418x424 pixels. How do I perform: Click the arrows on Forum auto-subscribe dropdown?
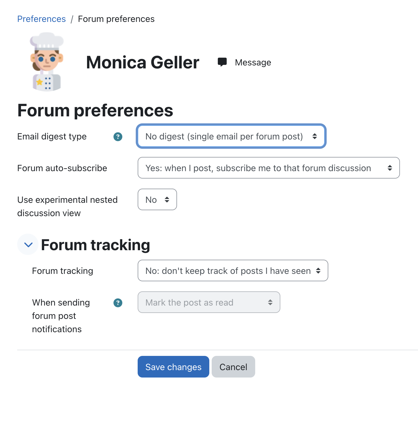coord(390,168)
